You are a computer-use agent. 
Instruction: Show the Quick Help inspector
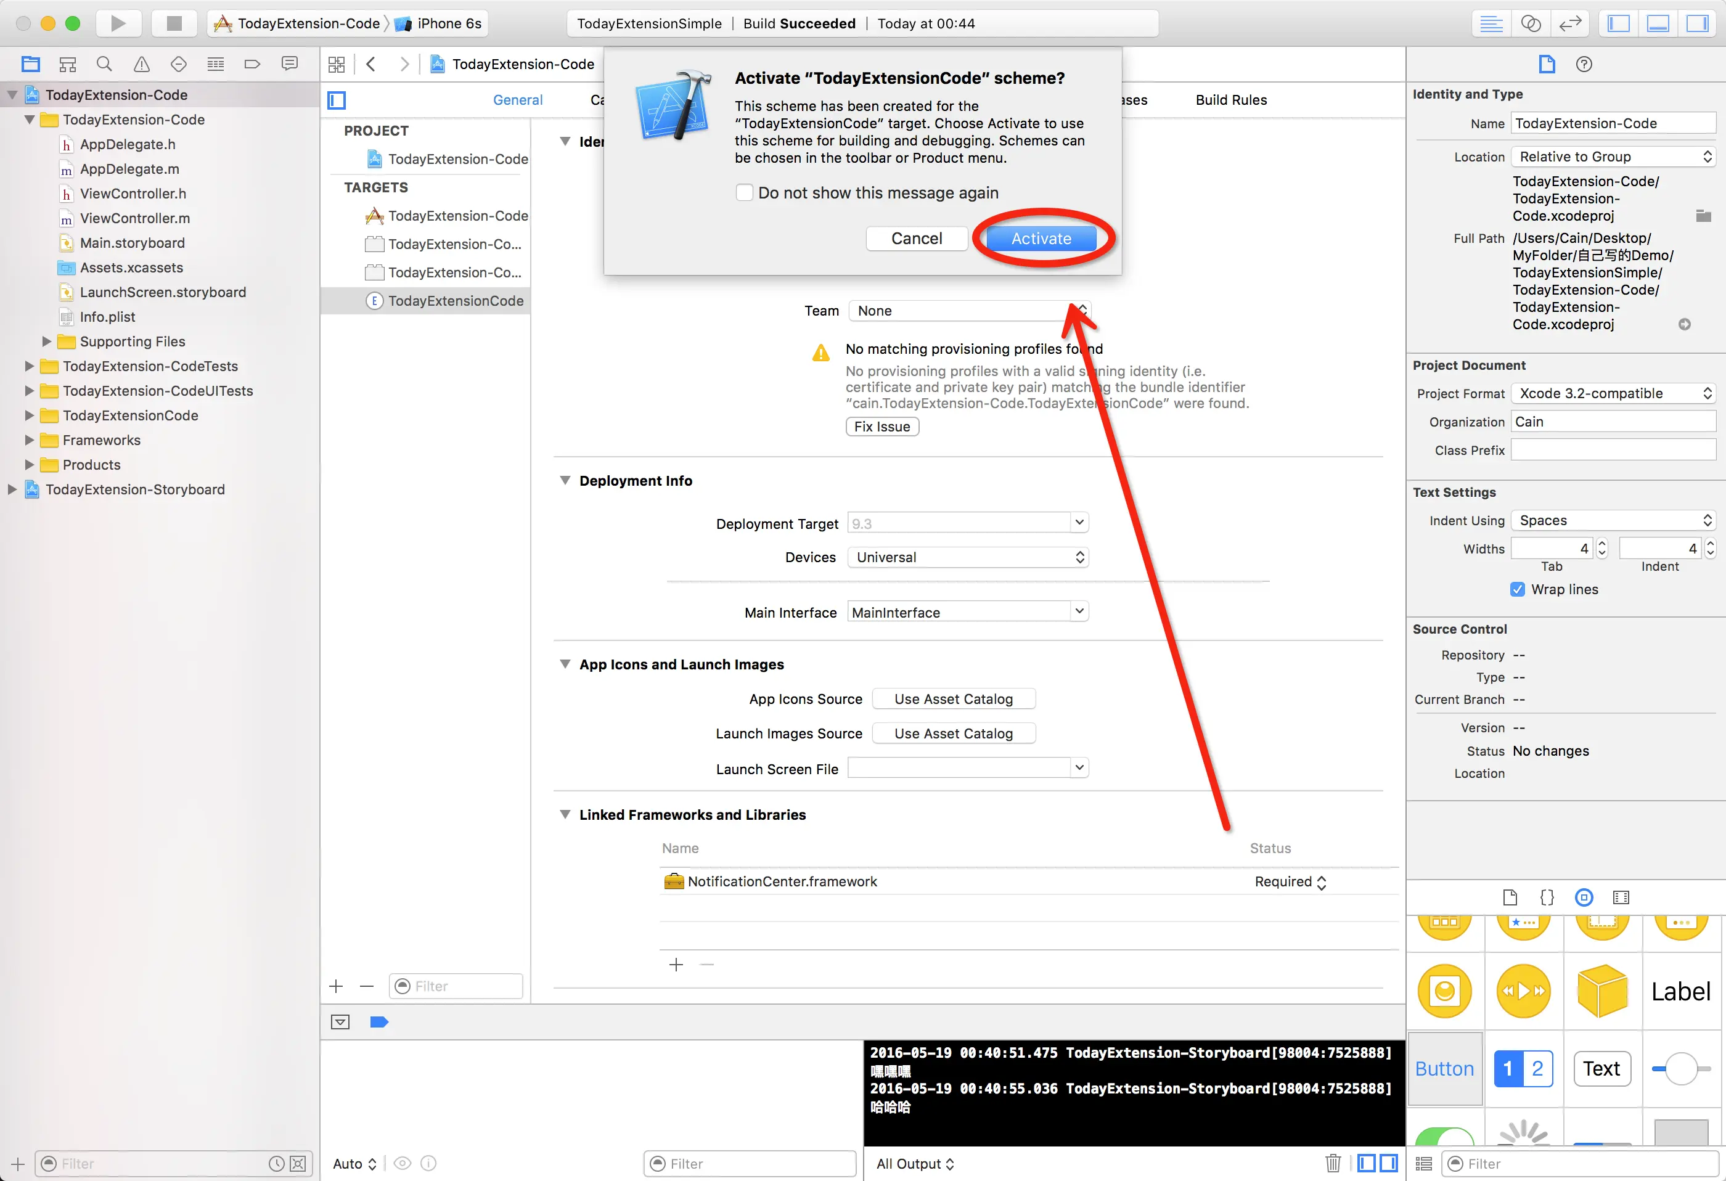click(x=1584, y=64)
